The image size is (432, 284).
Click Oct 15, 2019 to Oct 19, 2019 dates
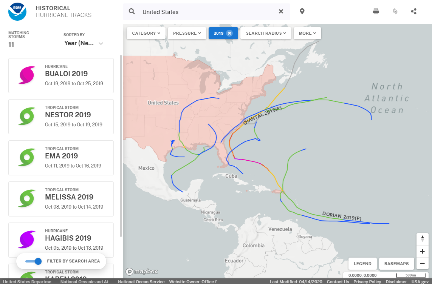(74, 124)
